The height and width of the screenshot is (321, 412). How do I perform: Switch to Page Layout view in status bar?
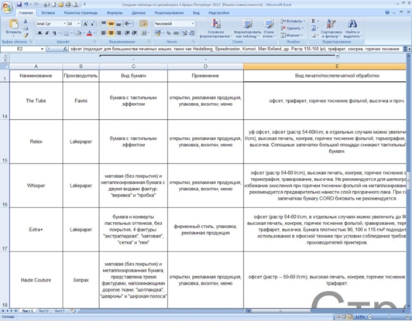pyautogui.click(x=344, y=317)
